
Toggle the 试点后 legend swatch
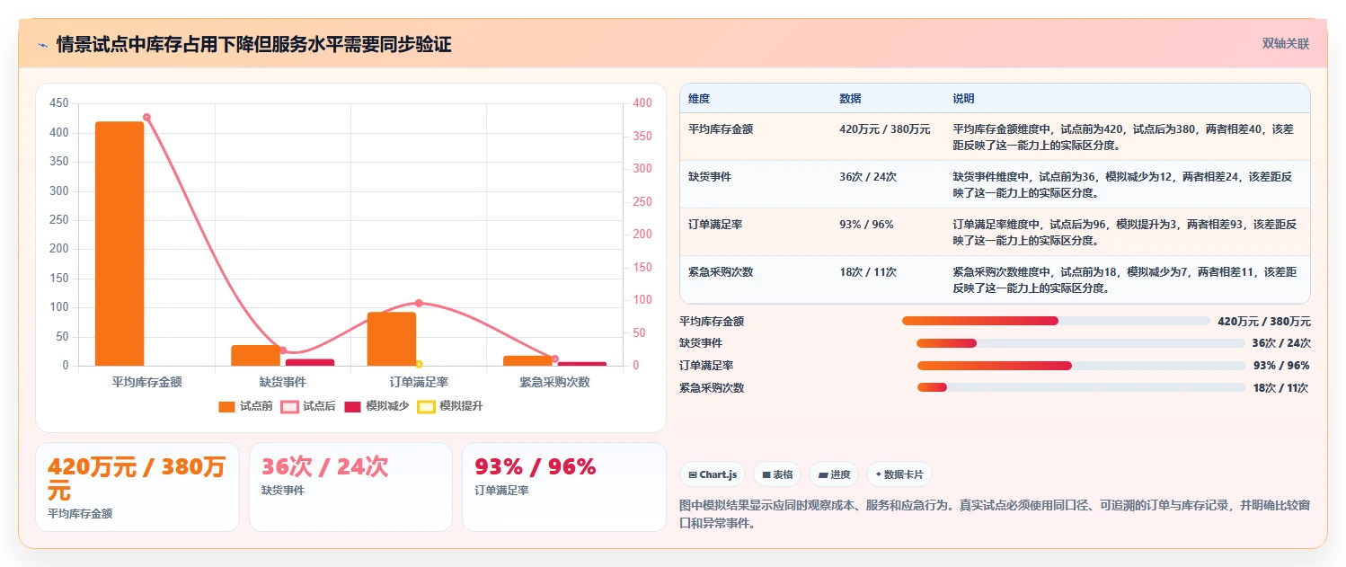pos(289,406)
